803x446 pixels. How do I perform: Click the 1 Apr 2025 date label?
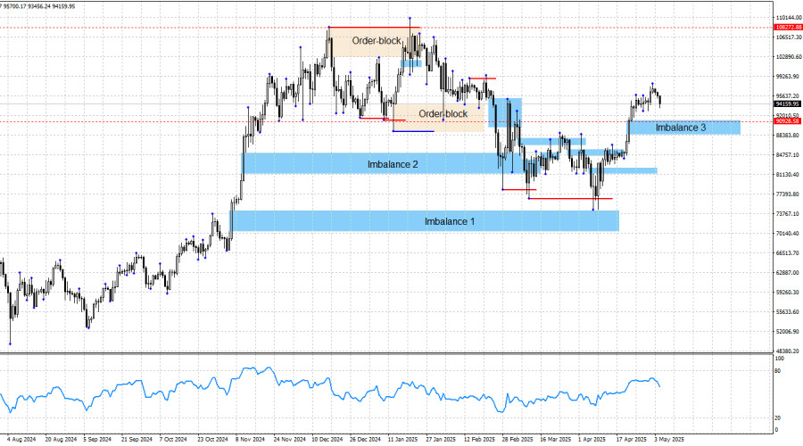coord(592,440)
